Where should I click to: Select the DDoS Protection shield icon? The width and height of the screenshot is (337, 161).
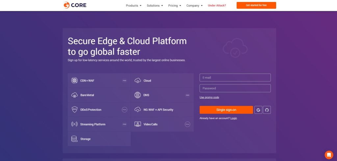pyautogui.click(x=74, y=110)
